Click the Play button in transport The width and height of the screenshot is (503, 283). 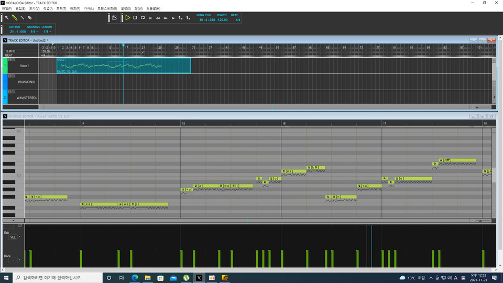tap(128, 18)
